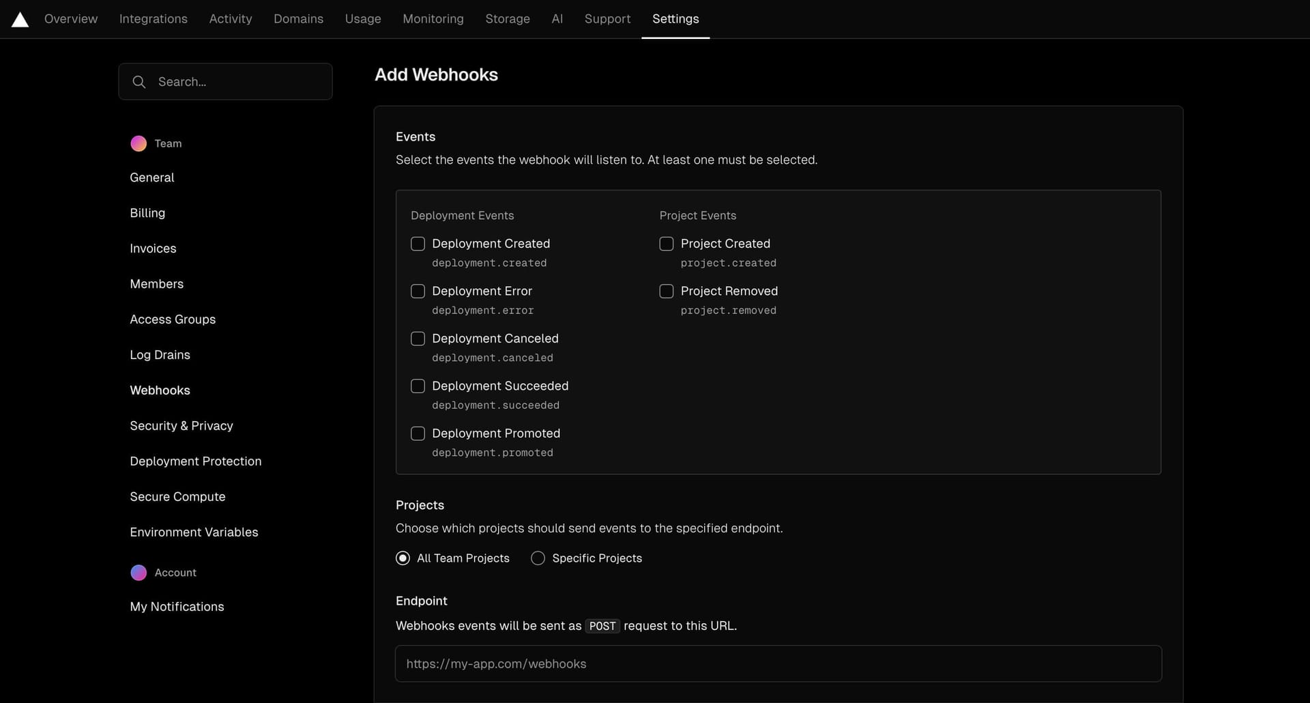The image size is (1310, 703).
Task: Open the Webhooks settings page
Action: (x=160, y=390)
